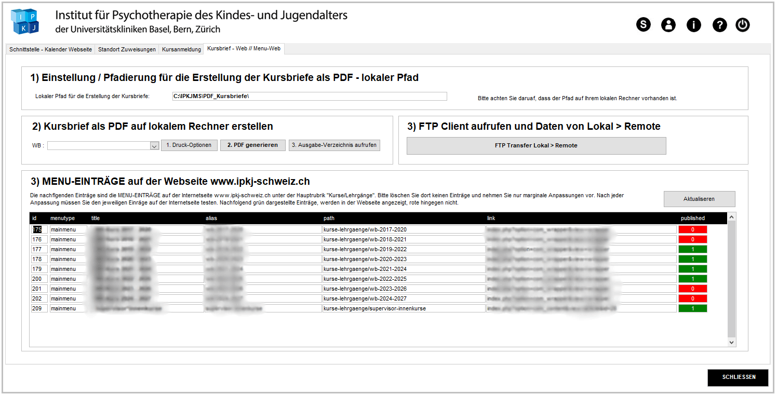Click PDF generieren
The width and height of the screenshot is (777, 395).
coord(253,145)
